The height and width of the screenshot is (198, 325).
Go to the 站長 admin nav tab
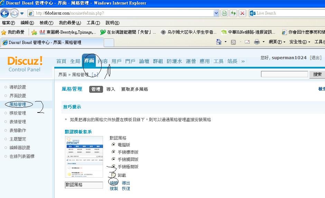(x=232, y=61)
